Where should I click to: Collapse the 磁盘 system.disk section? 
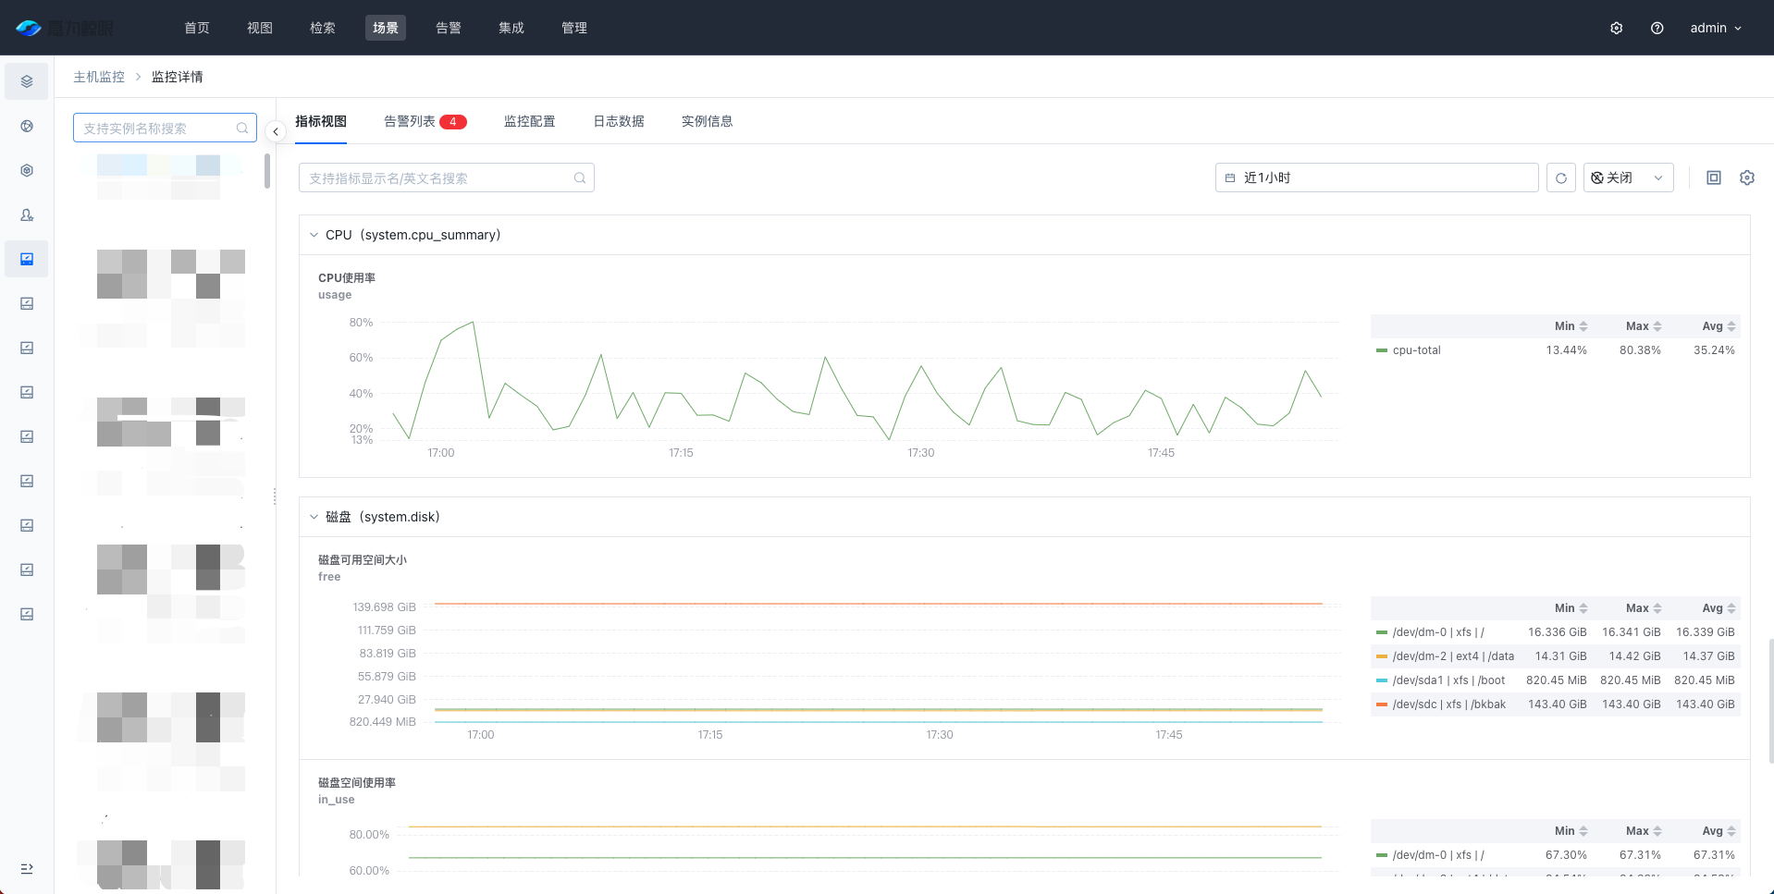point(314,518)
